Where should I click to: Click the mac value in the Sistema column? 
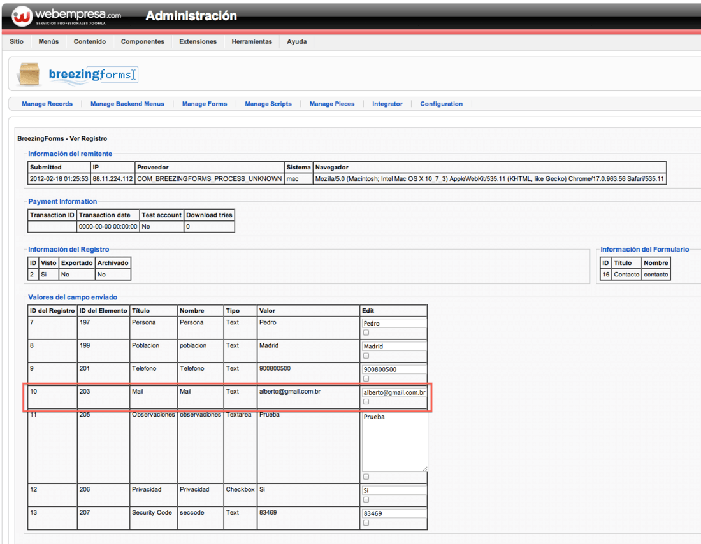pos(293,179)
